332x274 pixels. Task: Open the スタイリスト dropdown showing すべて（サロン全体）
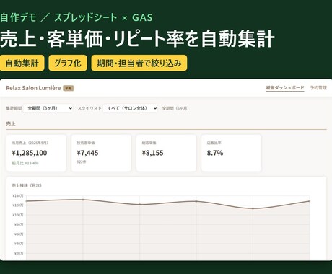coord(131,108)
